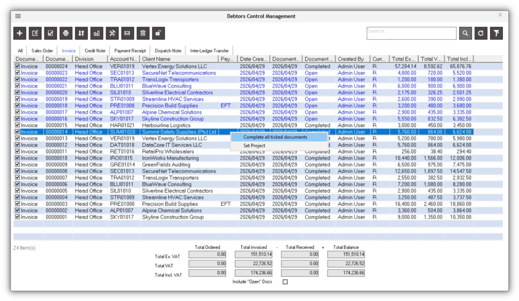519x301 pixels.
Task: Focus the Search input field
Action: 412,33
